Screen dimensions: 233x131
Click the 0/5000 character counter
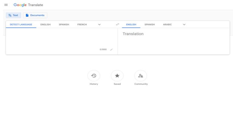click(x=103, y=49)
